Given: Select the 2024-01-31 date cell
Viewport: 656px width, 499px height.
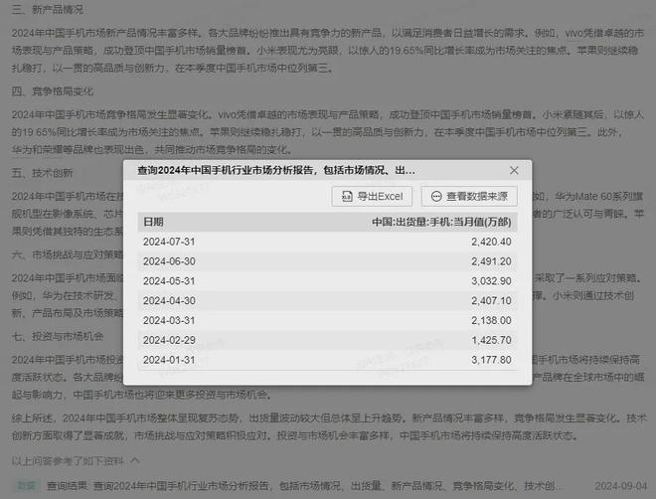Looking at the screenshot, I should click(x=169, y=360).
